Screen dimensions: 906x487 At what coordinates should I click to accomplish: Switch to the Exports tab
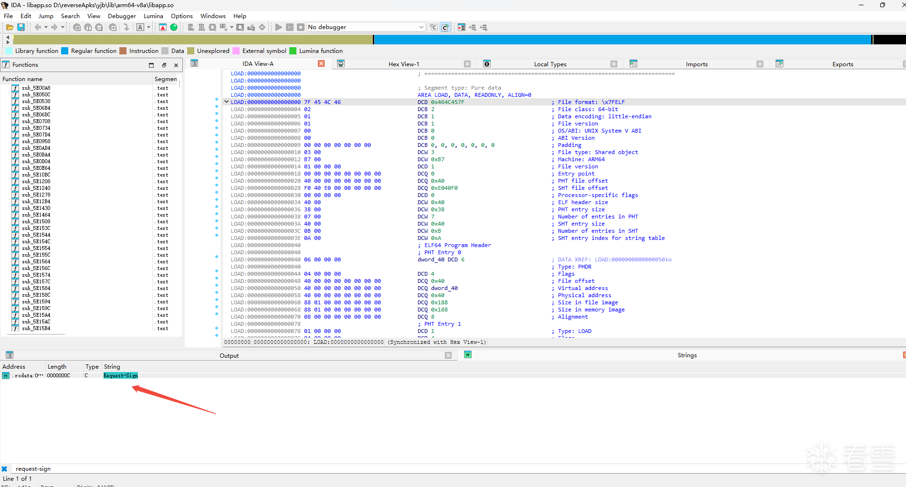(843, 64)
